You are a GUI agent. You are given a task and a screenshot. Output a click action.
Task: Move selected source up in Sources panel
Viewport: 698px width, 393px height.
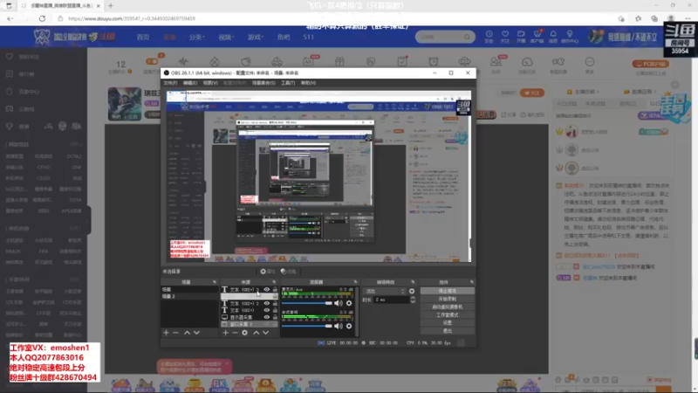[x=257, y=333]
